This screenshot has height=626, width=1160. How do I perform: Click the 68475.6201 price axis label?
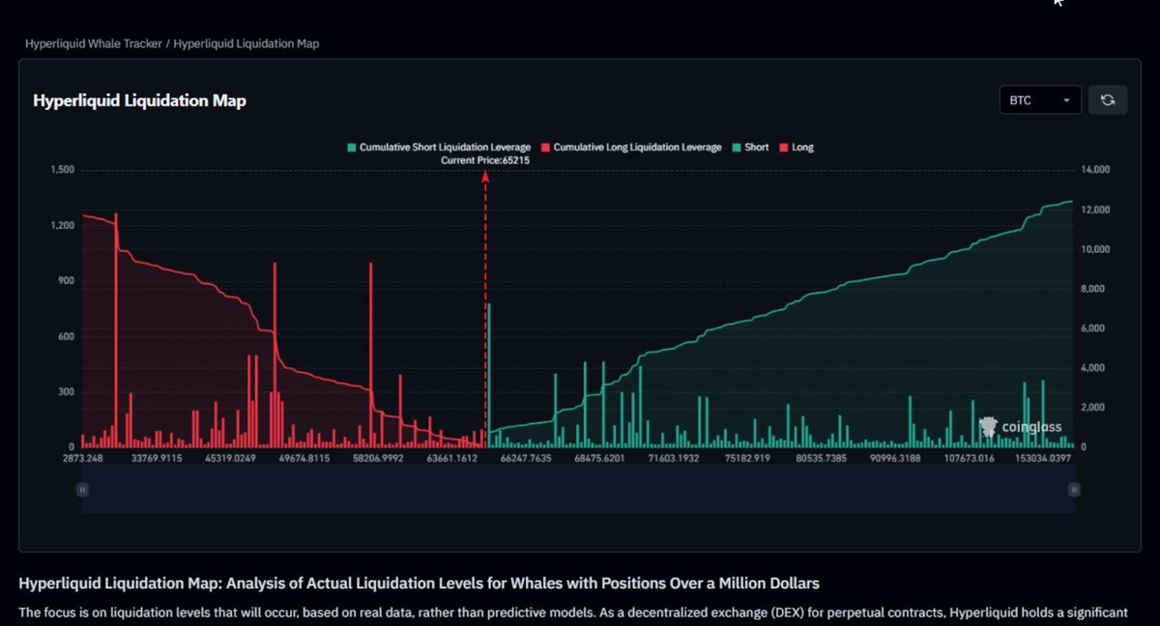pyautogui.click(x=599, y=458)
